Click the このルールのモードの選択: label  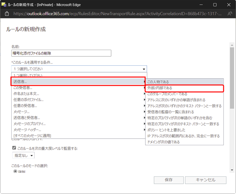(x=30, y=166)
